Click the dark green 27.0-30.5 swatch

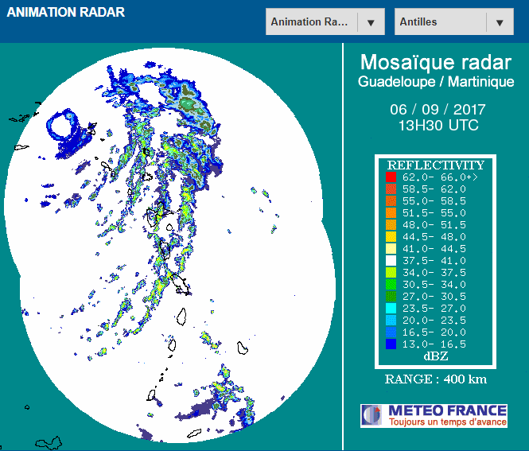[391, 297]
